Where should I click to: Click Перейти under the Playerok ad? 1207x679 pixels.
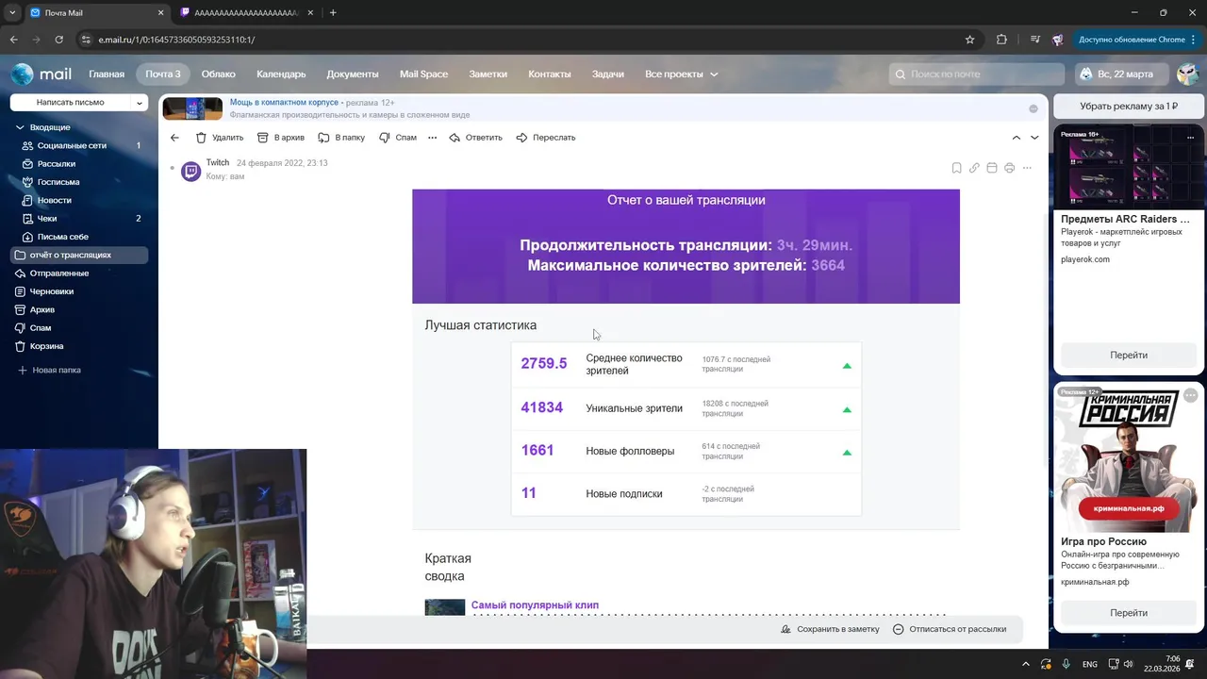1129,356
